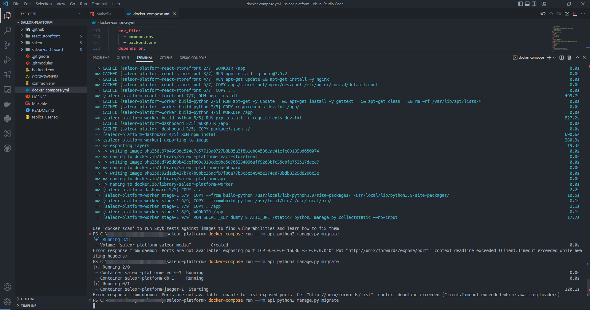Open the Docker extension sidebar icon

pos(7,104)
